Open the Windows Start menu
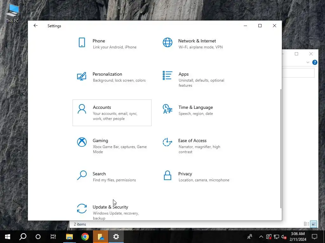 coord(8,237)
